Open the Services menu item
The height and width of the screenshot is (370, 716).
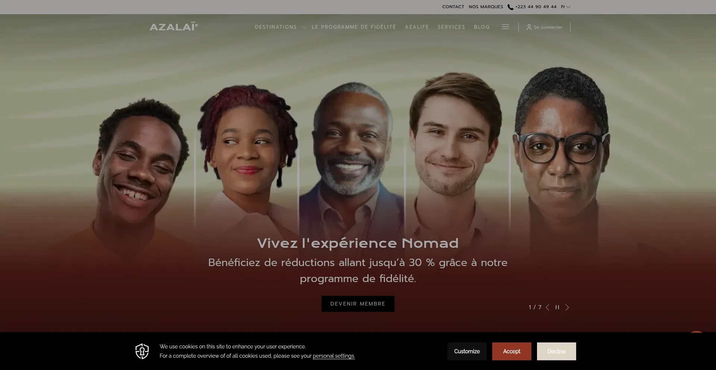coord(451,27)
